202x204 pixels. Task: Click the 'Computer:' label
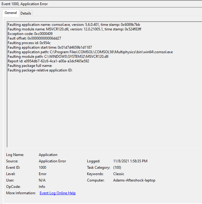point(96,180)
